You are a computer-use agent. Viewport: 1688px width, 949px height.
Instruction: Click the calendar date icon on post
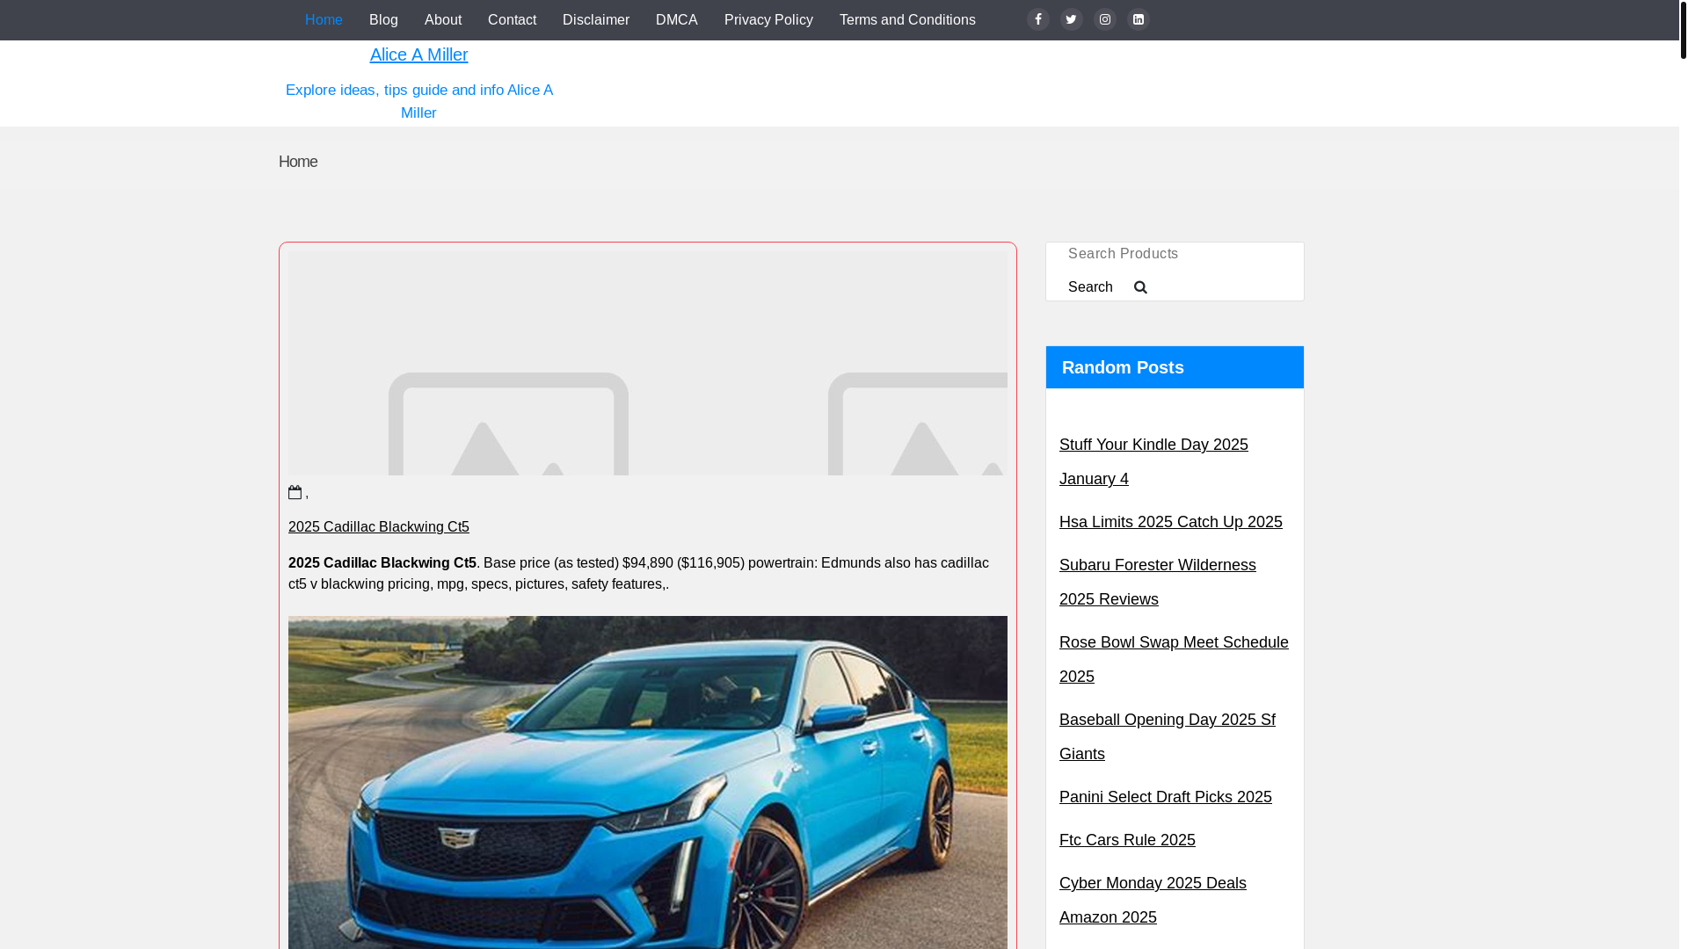pyautogui.click(x=295, y=492)
